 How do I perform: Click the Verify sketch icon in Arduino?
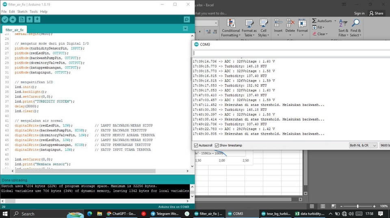coord(5,19)
